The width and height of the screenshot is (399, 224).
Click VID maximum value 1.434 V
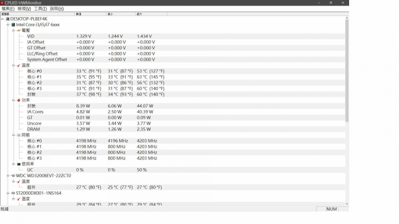coord(144,37)
